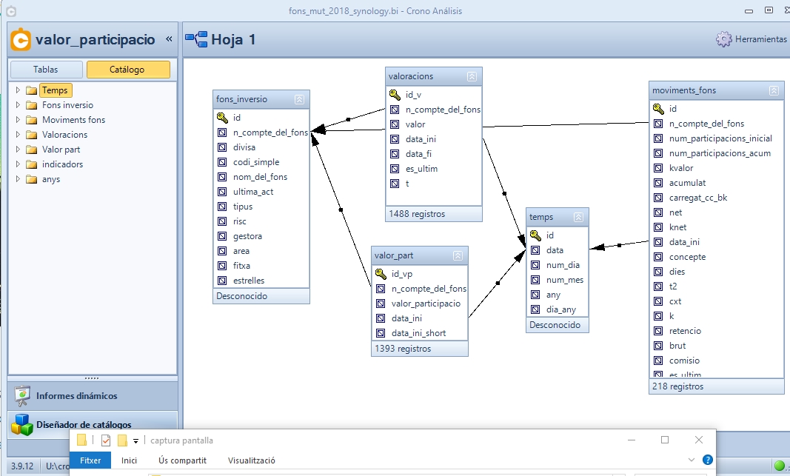
Task: Collapse the valoracions table box
Action: click(x=472, y=76)
